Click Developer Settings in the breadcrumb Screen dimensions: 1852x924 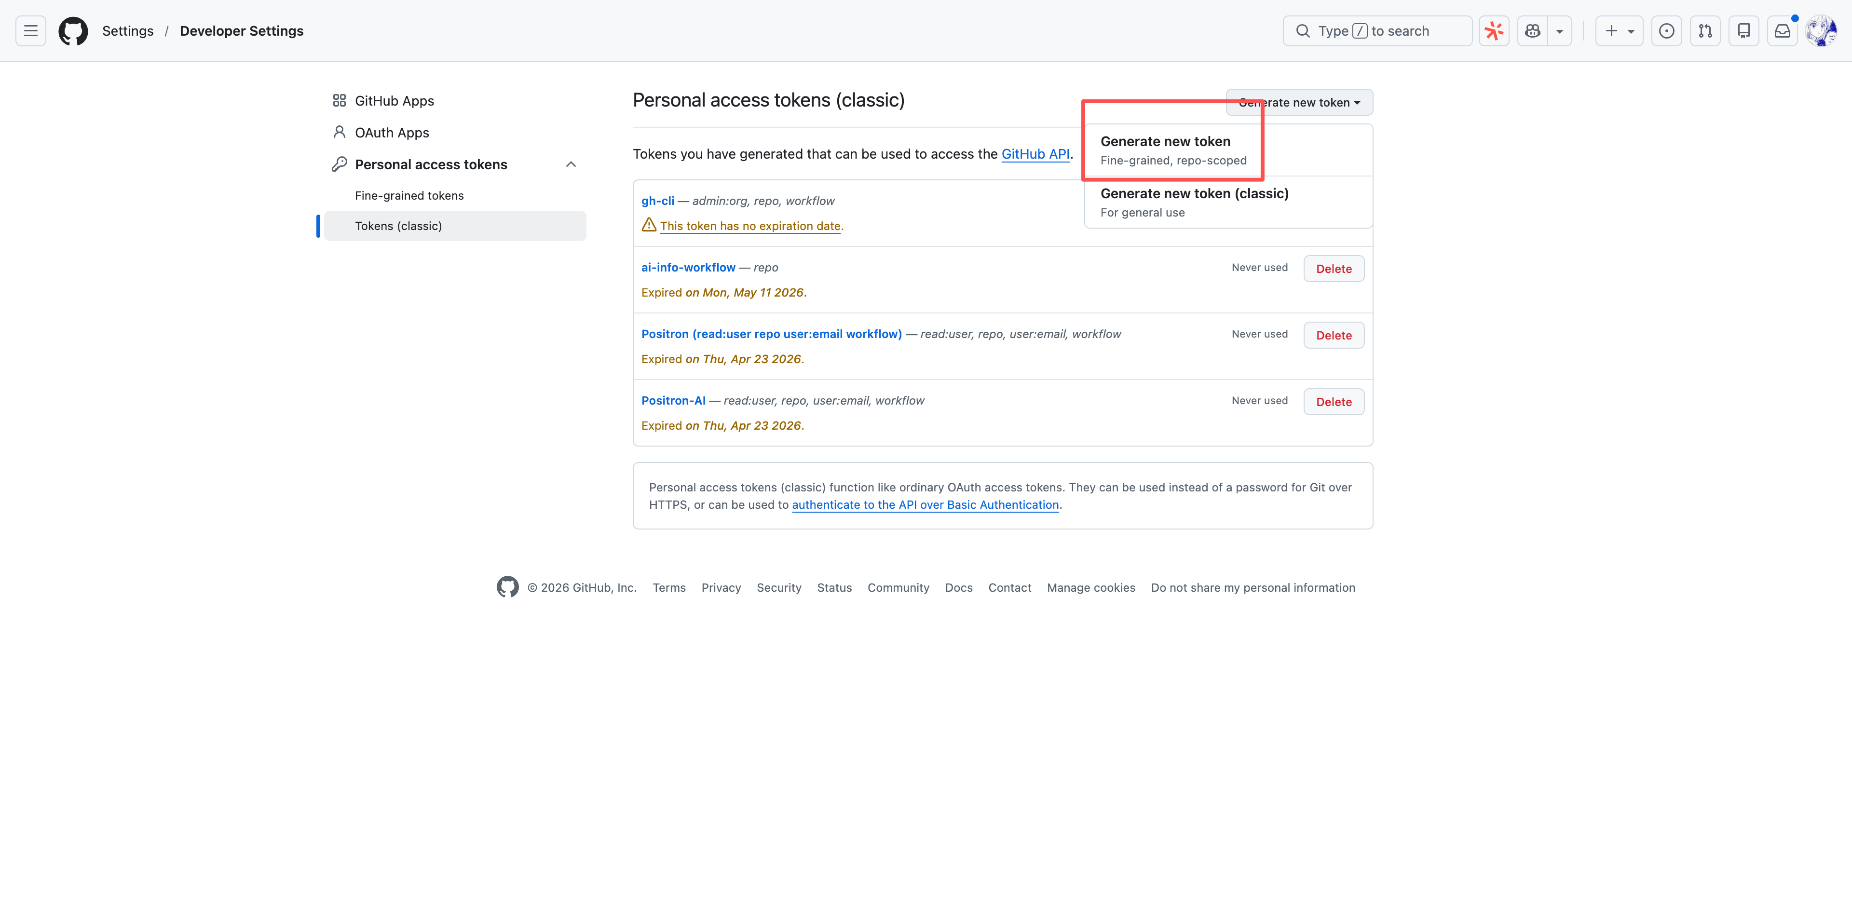click(x=242, y=31)
